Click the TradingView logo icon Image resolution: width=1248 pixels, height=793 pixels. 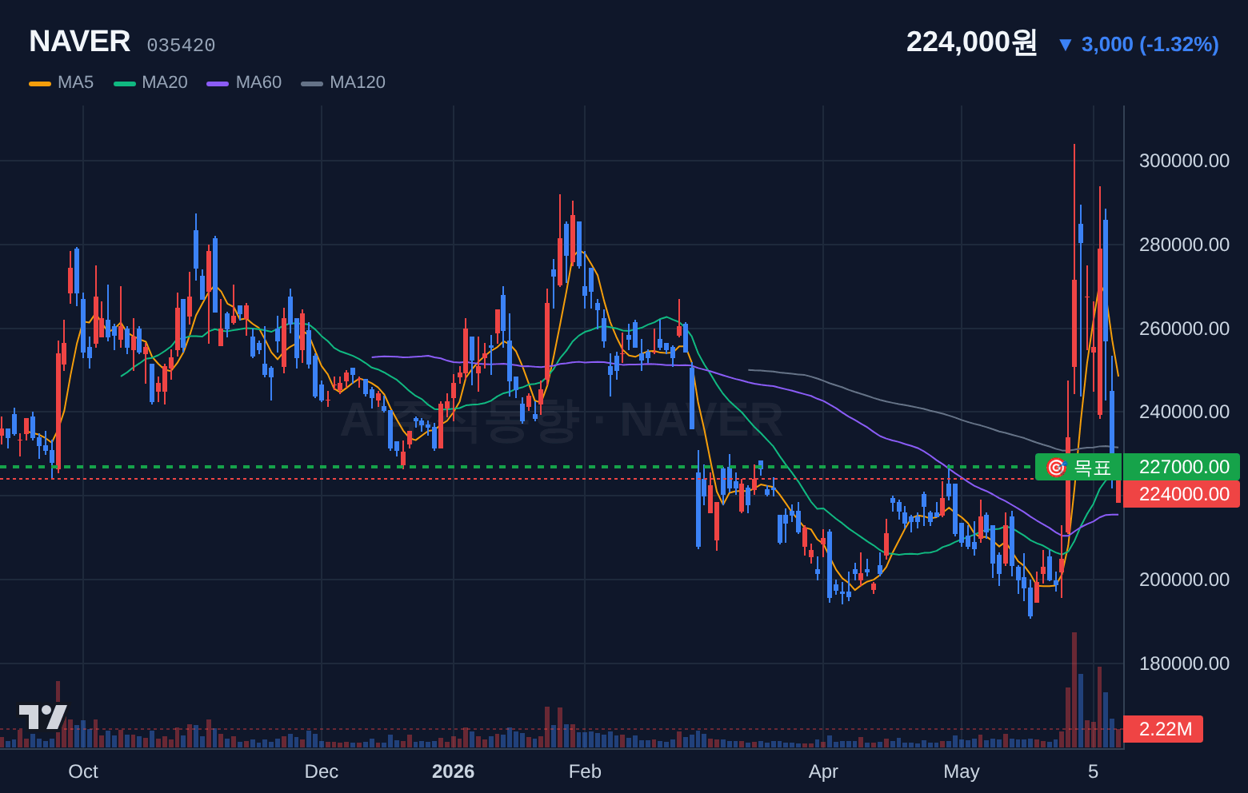point(43,717)
